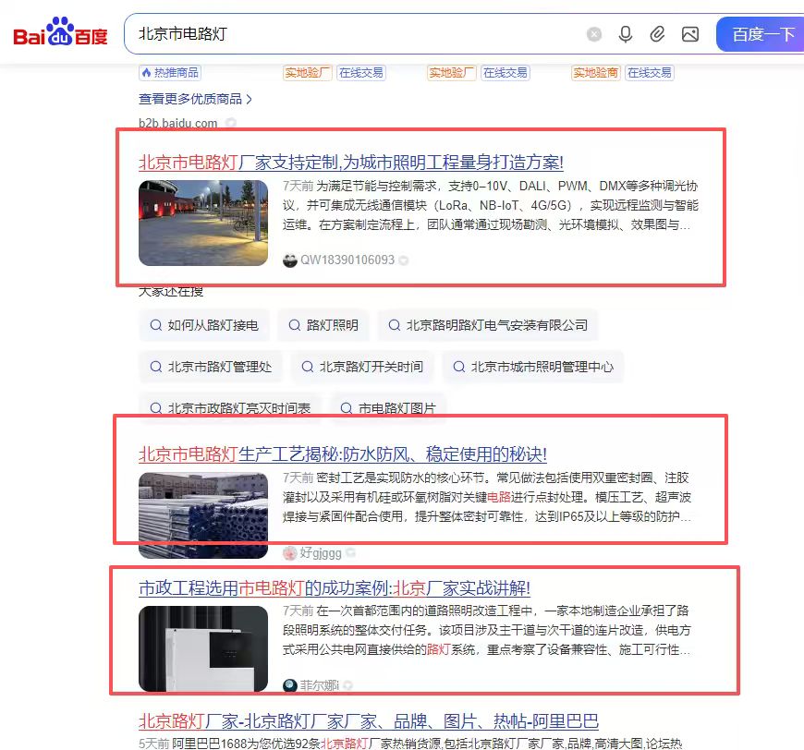Clear the search box text
The width and height of the screenshot is (804, 750).
[x=594, y=34]
